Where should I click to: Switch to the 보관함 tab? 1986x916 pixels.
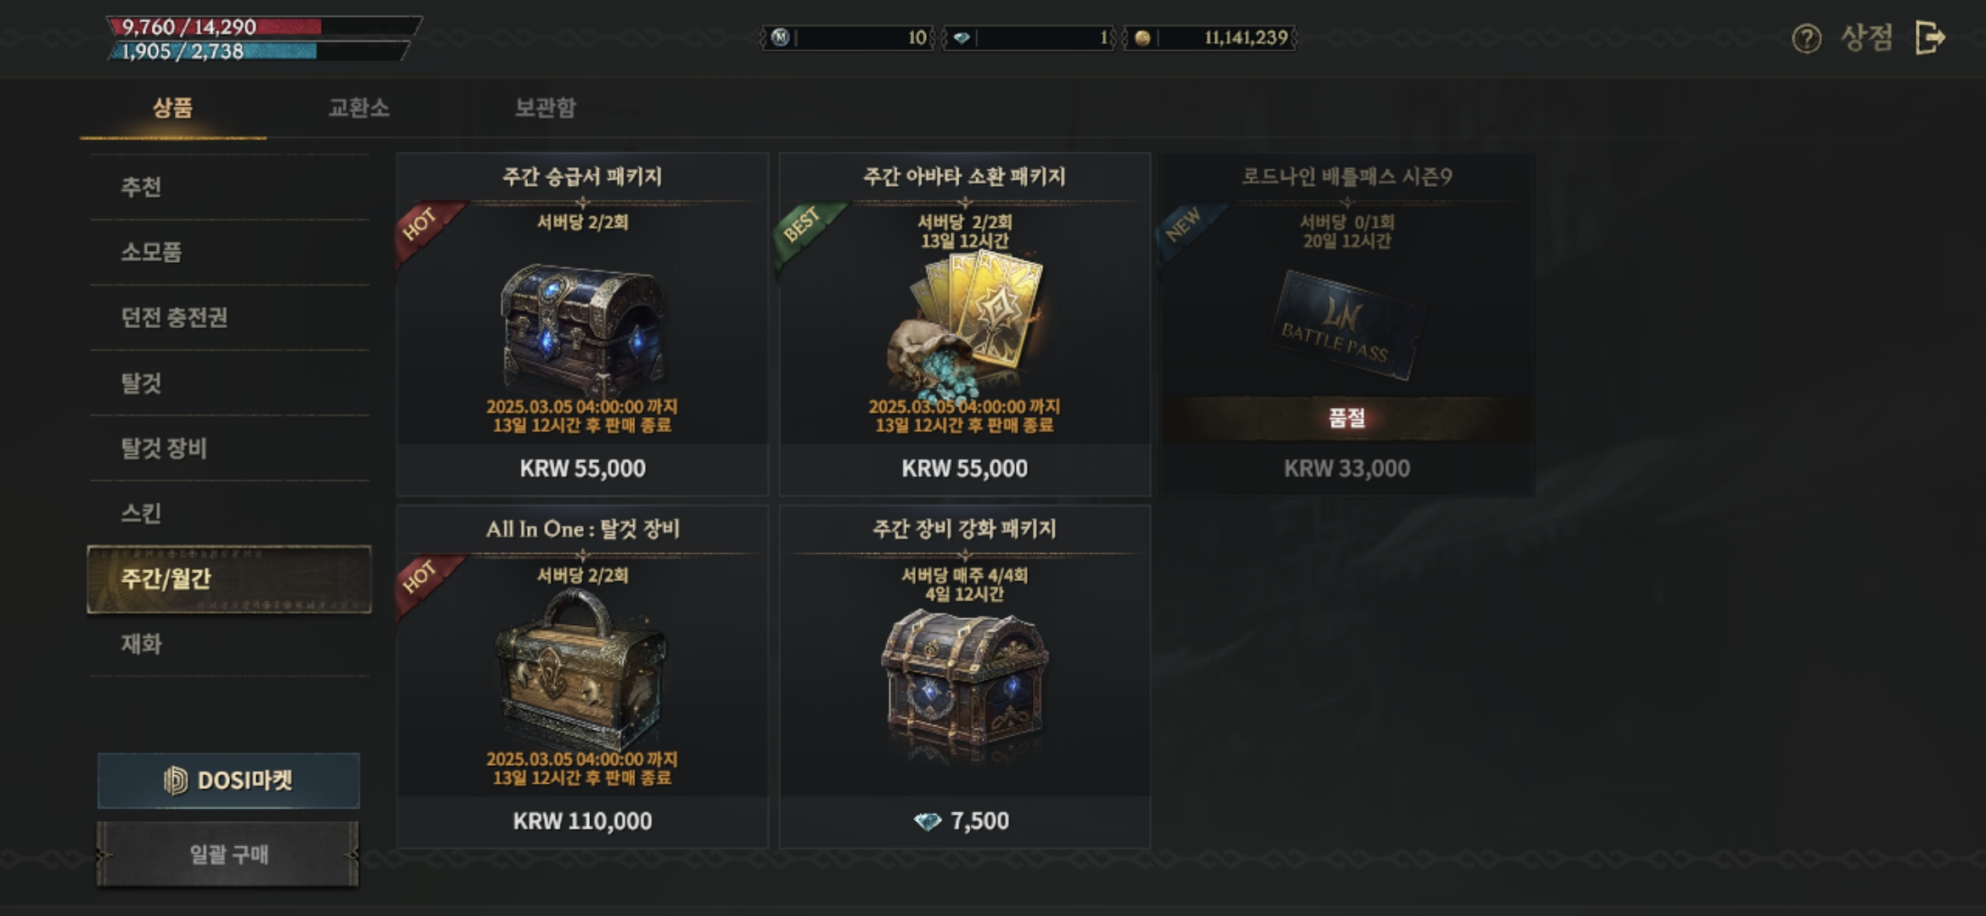click(546, 108)
